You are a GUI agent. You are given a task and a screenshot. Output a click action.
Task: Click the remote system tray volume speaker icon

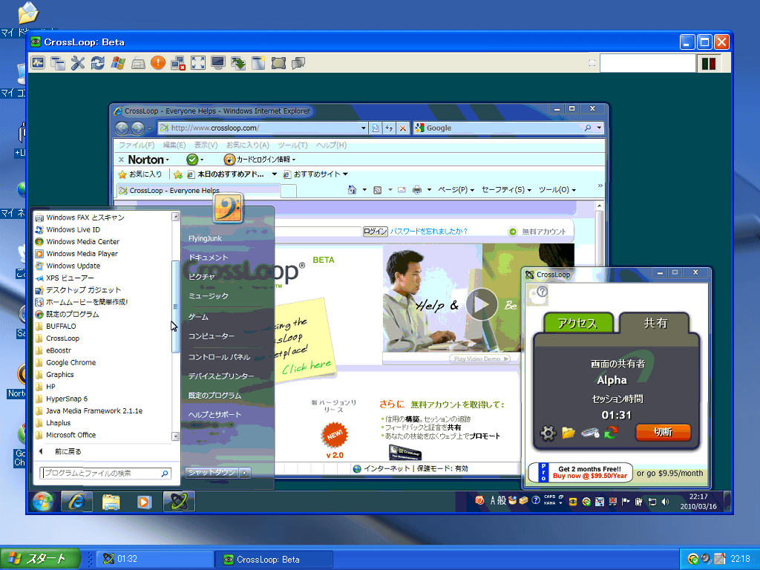click(x=666, y=502)
